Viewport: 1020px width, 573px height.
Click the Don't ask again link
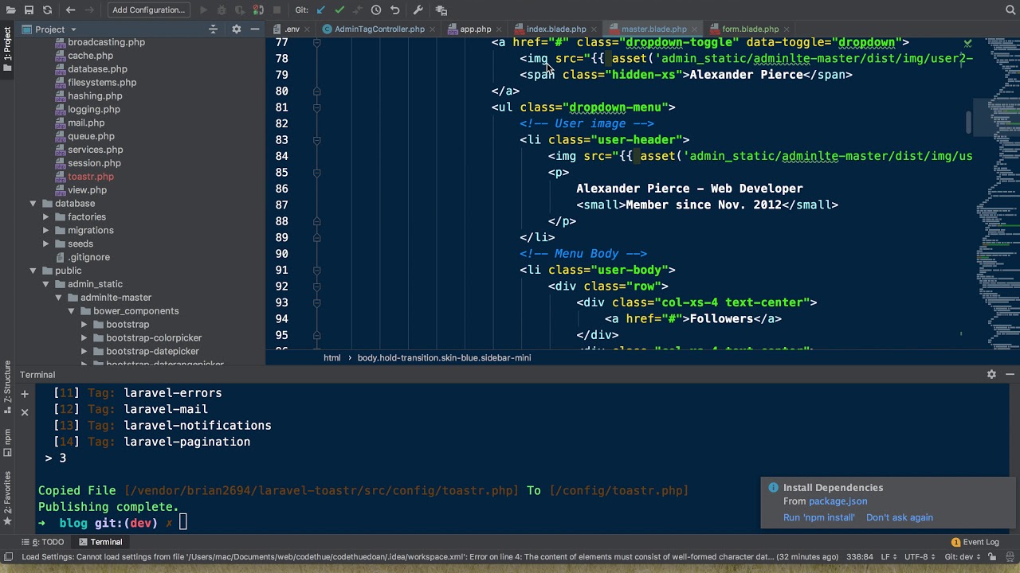point(899,517)
